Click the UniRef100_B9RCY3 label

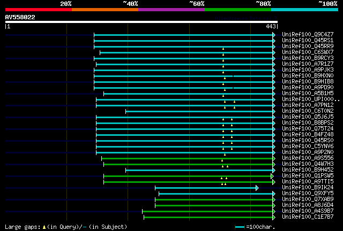(x=308, y=58)
